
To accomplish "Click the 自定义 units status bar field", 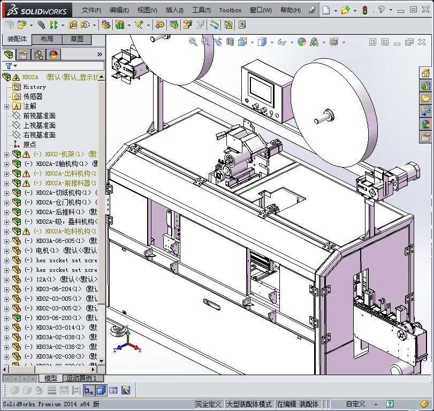I will [x=355, y=404].
